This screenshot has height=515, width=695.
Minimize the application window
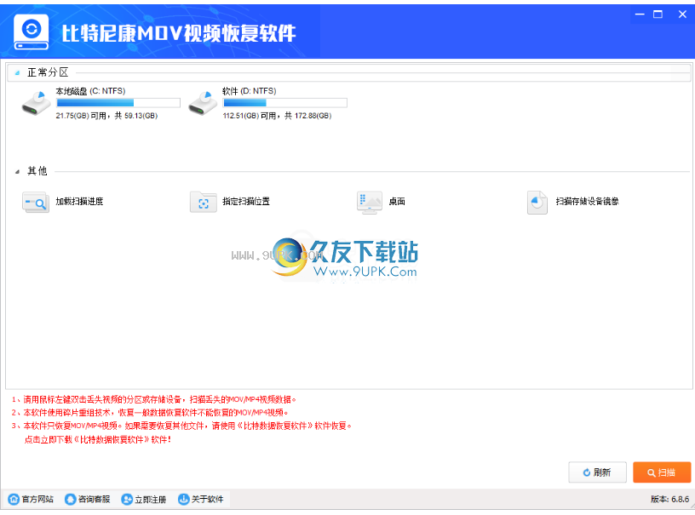coord(640,14)
